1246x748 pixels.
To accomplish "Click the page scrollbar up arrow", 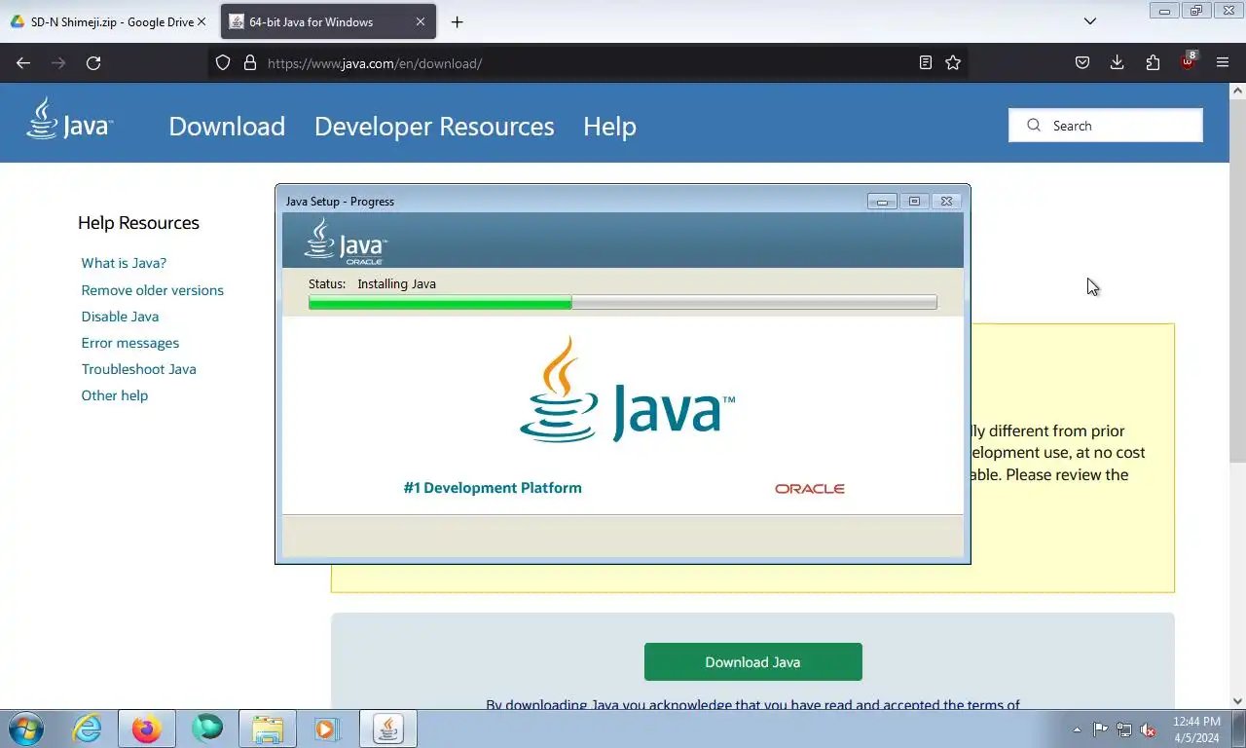I will point(1237,91).
